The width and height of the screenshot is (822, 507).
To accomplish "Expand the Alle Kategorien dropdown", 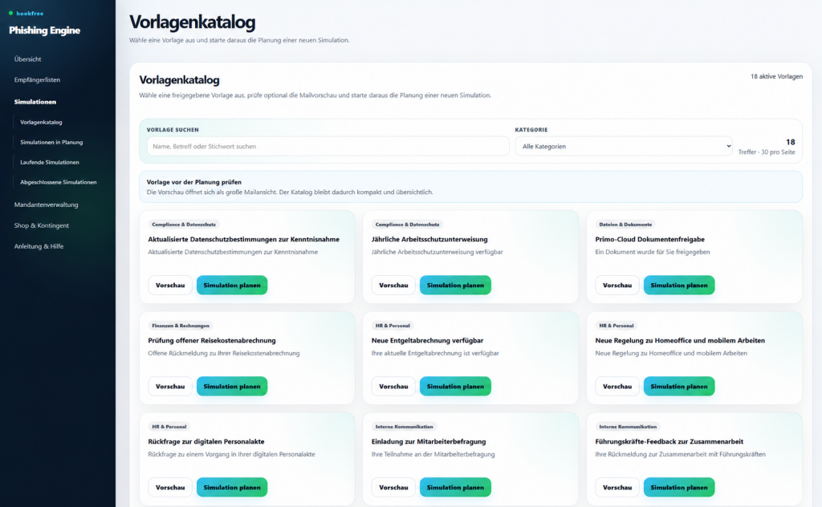I will [x=624, y=146].
